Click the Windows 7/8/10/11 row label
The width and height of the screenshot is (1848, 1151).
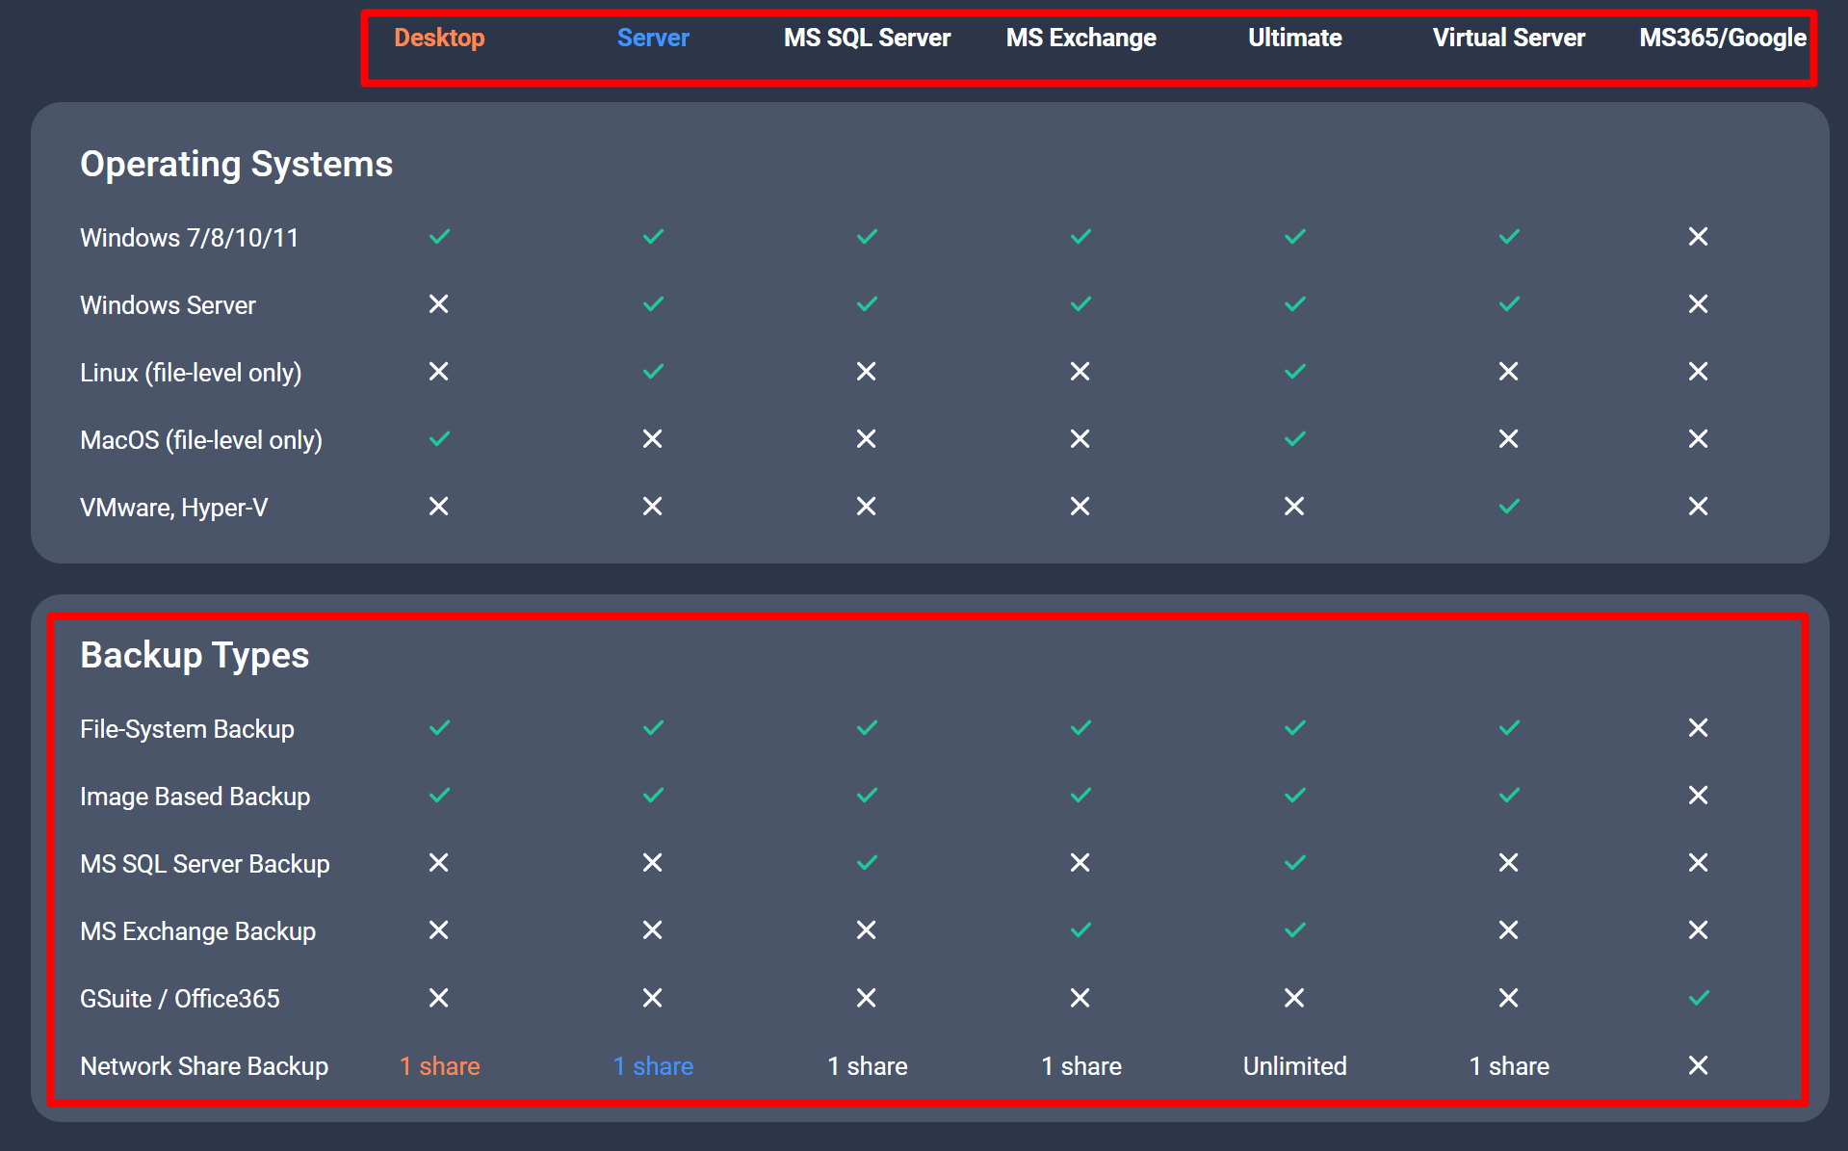point(190,238)
